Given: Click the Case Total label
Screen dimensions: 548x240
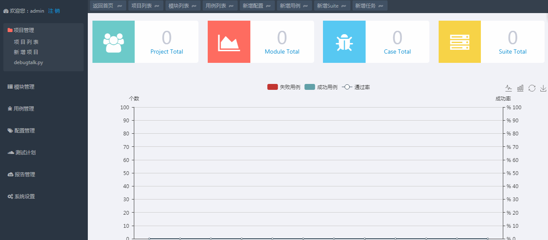Looking at the screenshot, I should click(x=397, y=51).
